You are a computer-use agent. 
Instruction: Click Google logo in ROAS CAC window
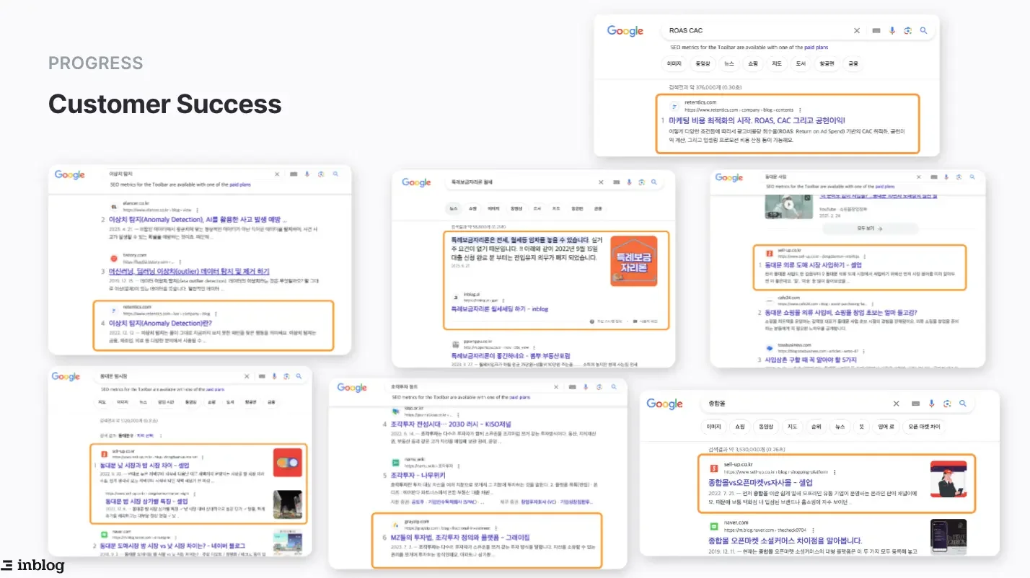tap(625, 31)
